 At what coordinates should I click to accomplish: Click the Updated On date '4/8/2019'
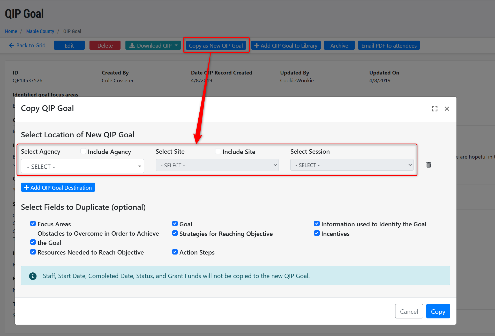(x=380, y=80)
